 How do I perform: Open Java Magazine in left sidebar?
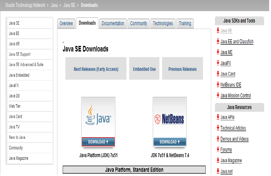point(30,158)
